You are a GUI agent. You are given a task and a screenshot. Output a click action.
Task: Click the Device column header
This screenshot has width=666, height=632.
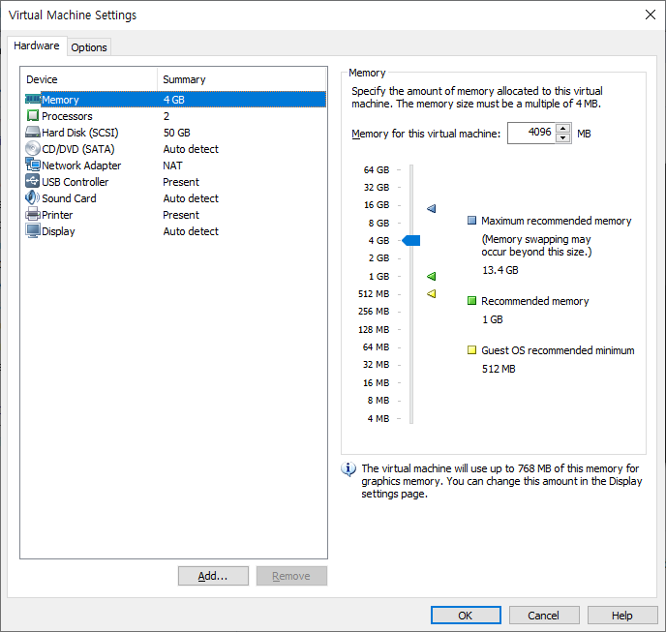click(x=89, y=79)
